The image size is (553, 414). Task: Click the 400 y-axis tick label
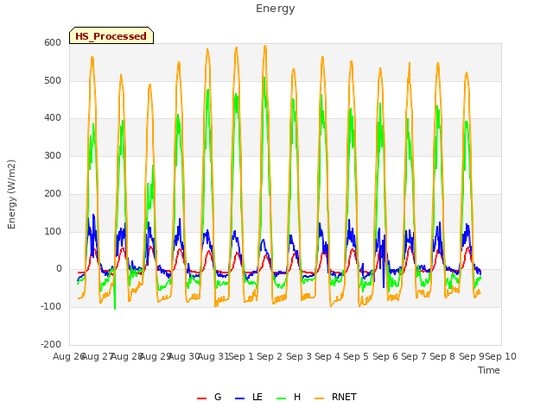53,118
